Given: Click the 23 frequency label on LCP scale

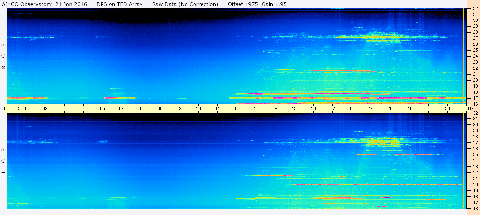Looking at the screenshot, I should click(475, 167).
